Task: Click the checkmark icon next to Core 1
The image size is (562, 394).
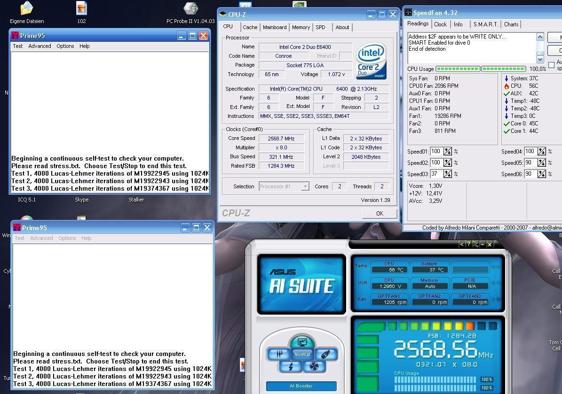Action: click(x=507, y=131)
